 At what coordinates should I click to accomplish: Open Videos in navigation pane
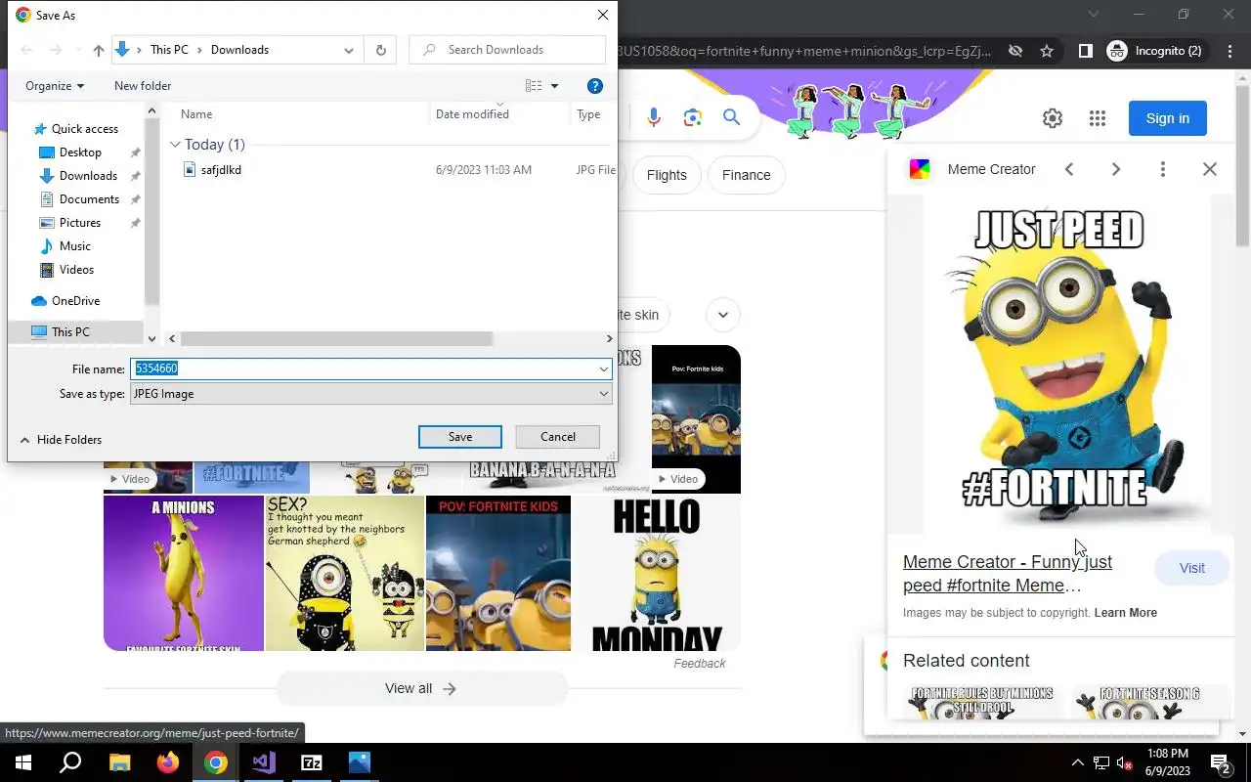pos(76,270)
